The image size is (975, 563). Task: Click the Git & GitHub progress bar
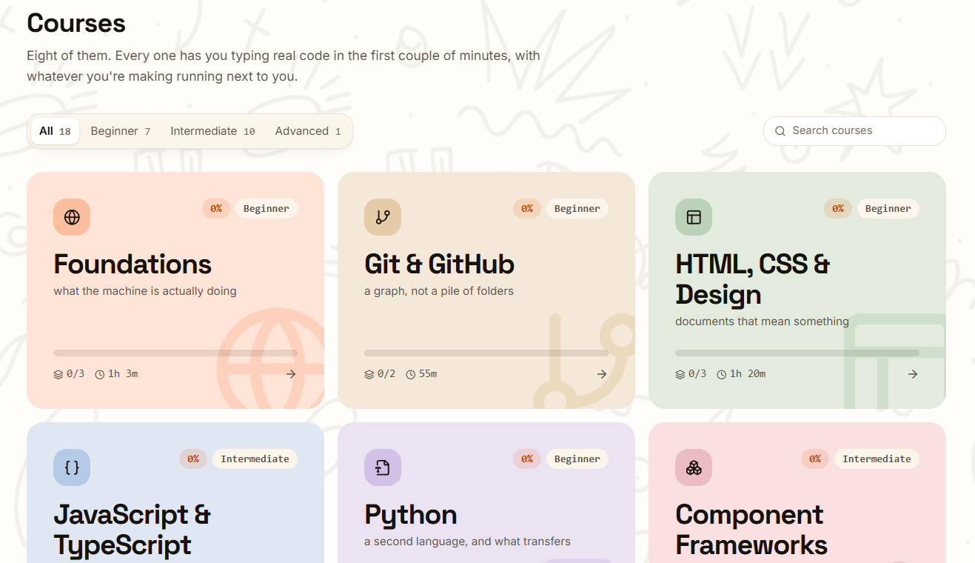click(486, 353)
